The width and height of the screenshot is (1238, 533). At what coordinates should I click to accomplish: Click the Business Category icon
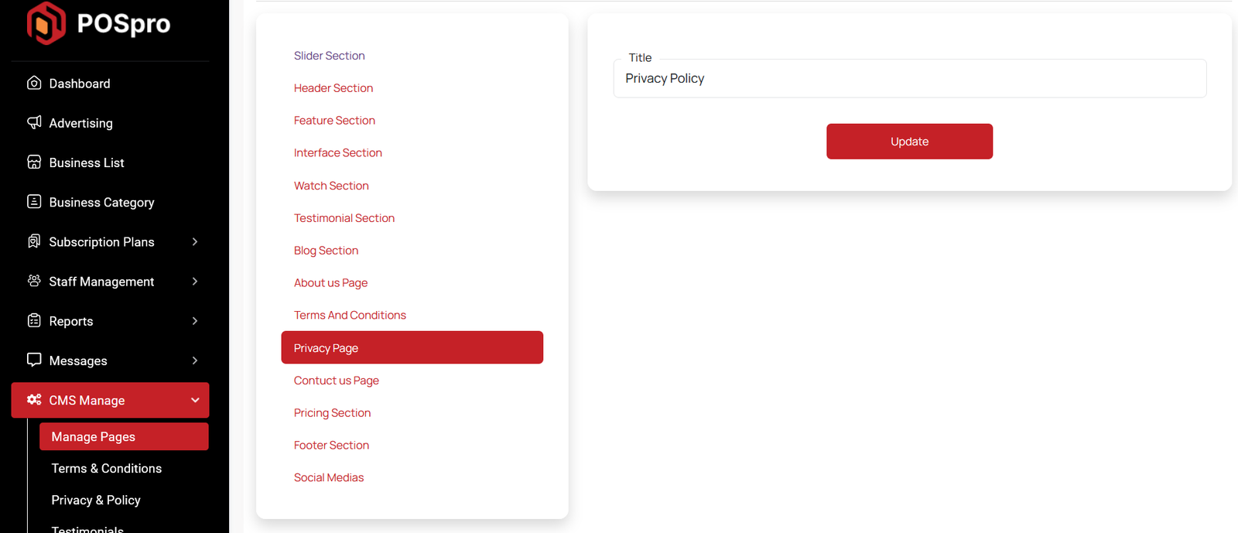34,201
